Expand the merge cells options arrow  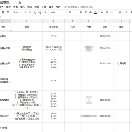click(115, 12)
